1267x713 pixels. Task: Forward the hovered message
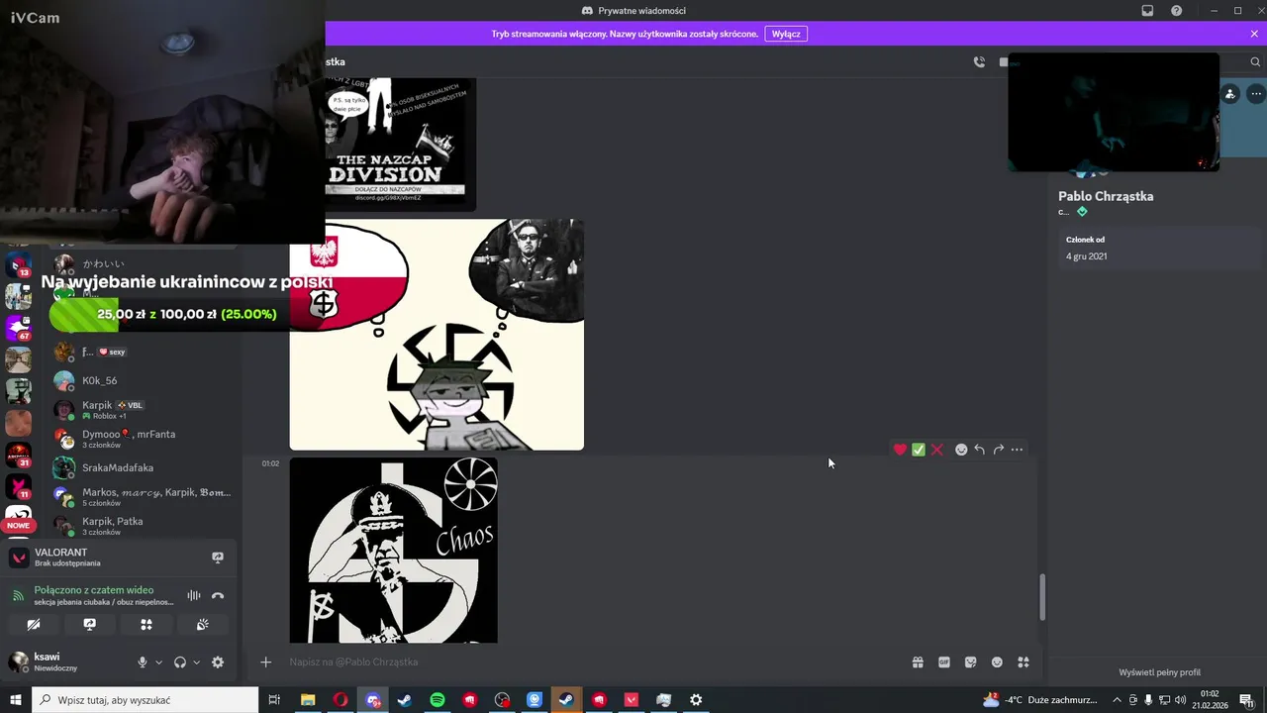[998, 450]
